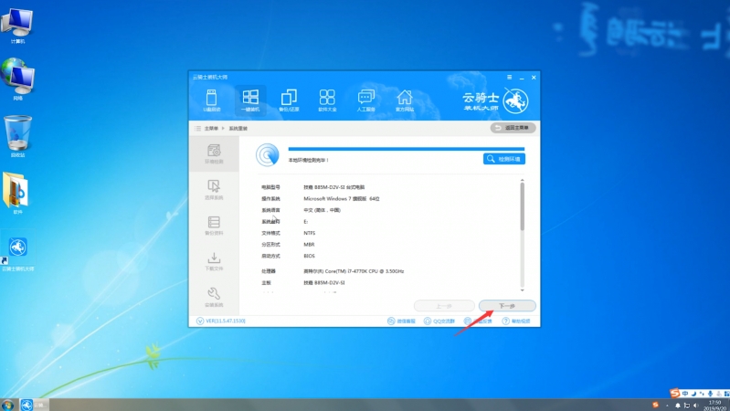Open the 软件大全 software collection
Viewport: 730px width, 411px height.
click(327, 100)
